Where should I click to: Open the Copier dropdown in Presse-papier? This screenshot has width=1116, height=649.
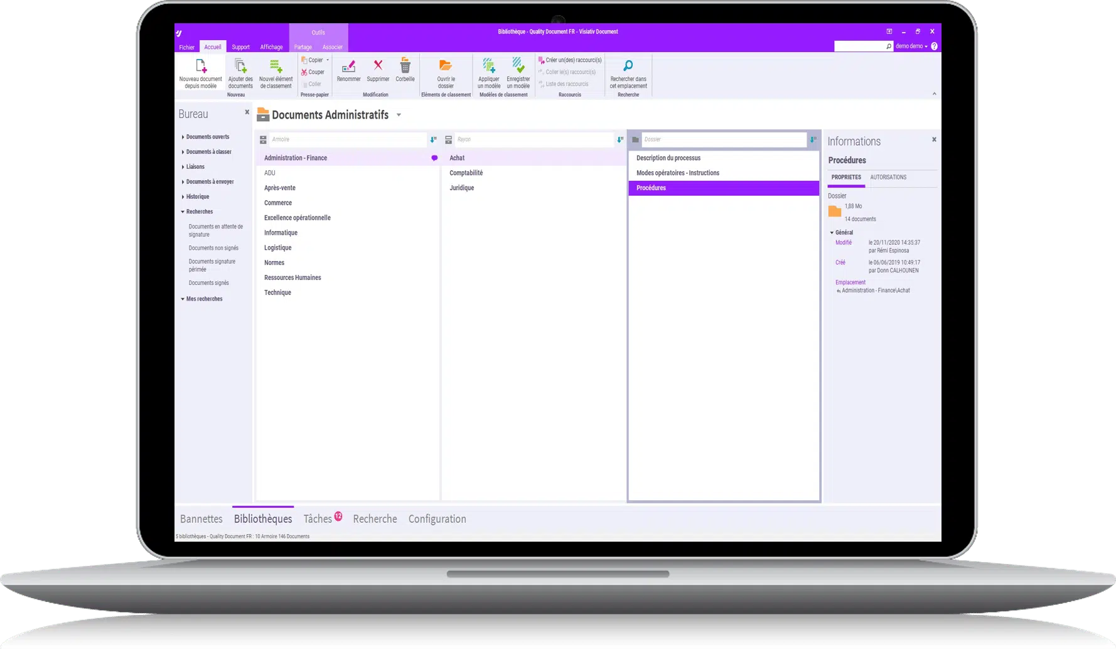point(327,60)
